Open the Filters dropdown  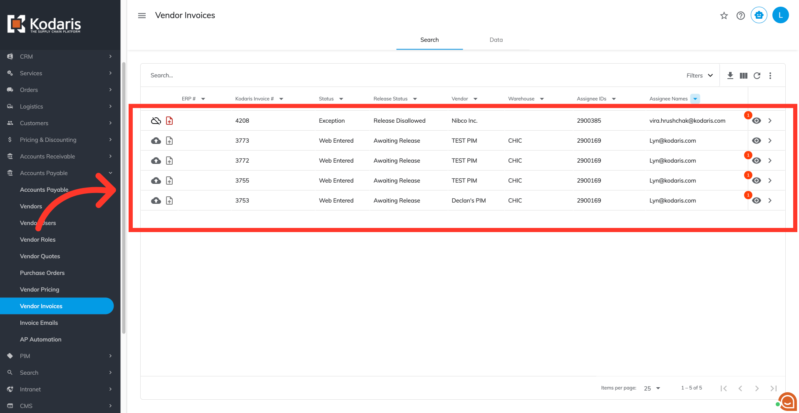tap(700, 75)
